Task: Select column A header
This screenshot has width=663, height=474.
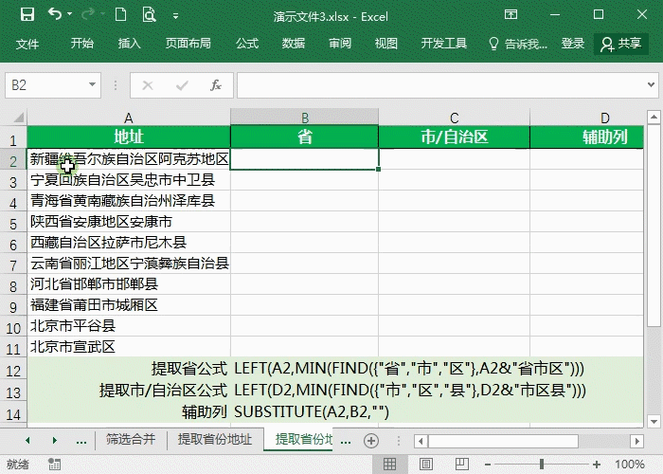Action: click(x=129, y=118)
